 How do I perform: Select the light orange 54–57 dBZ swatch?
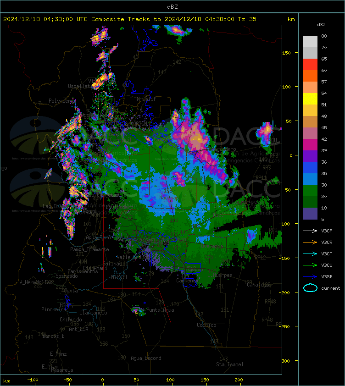pos(310,88)
